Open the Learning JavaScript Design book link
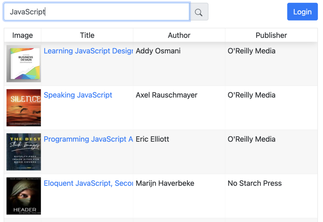Viewport: 323px width, 222px height. (88, 51)
